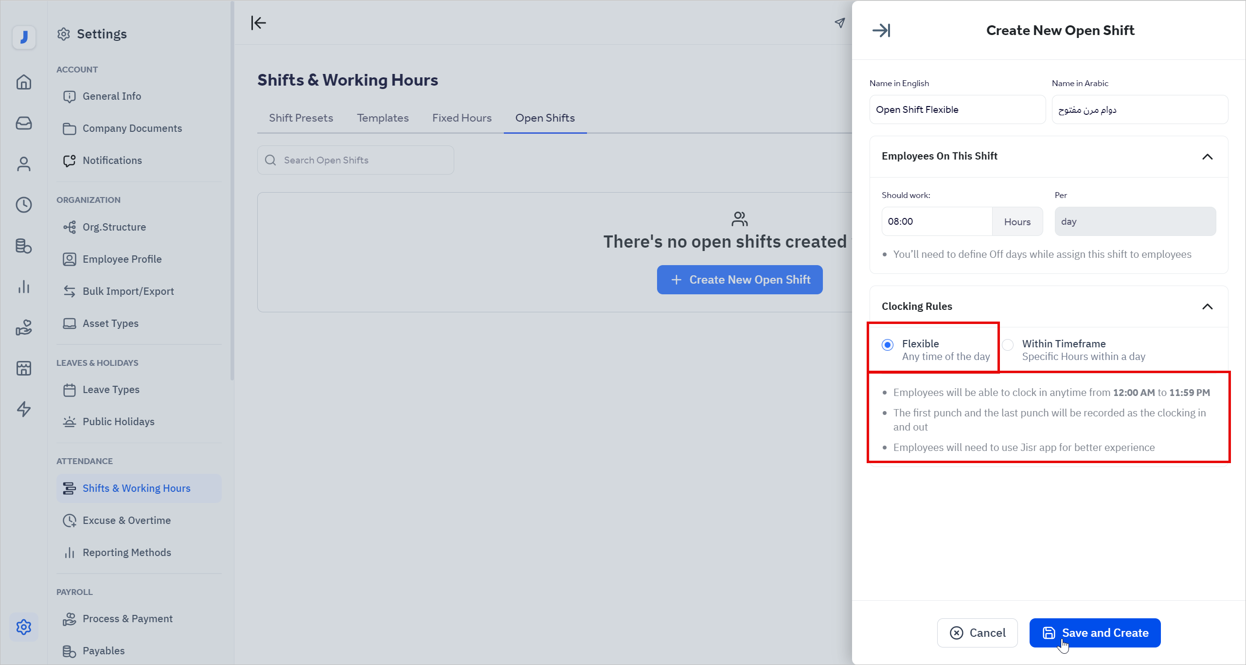
Task: Click Create New Open Shift button
Action: (739, 279)
